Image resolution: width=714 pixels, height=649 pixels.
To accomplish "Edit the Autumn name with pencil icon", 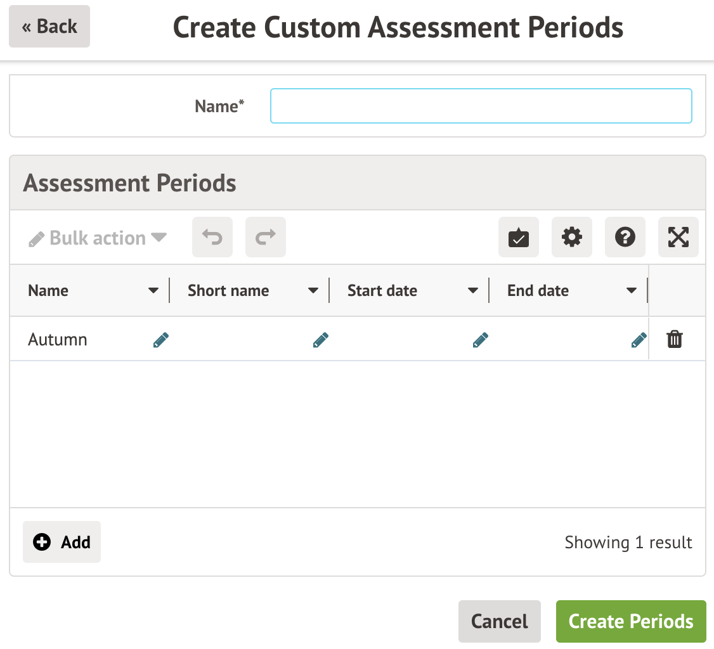I will [161, 340].
